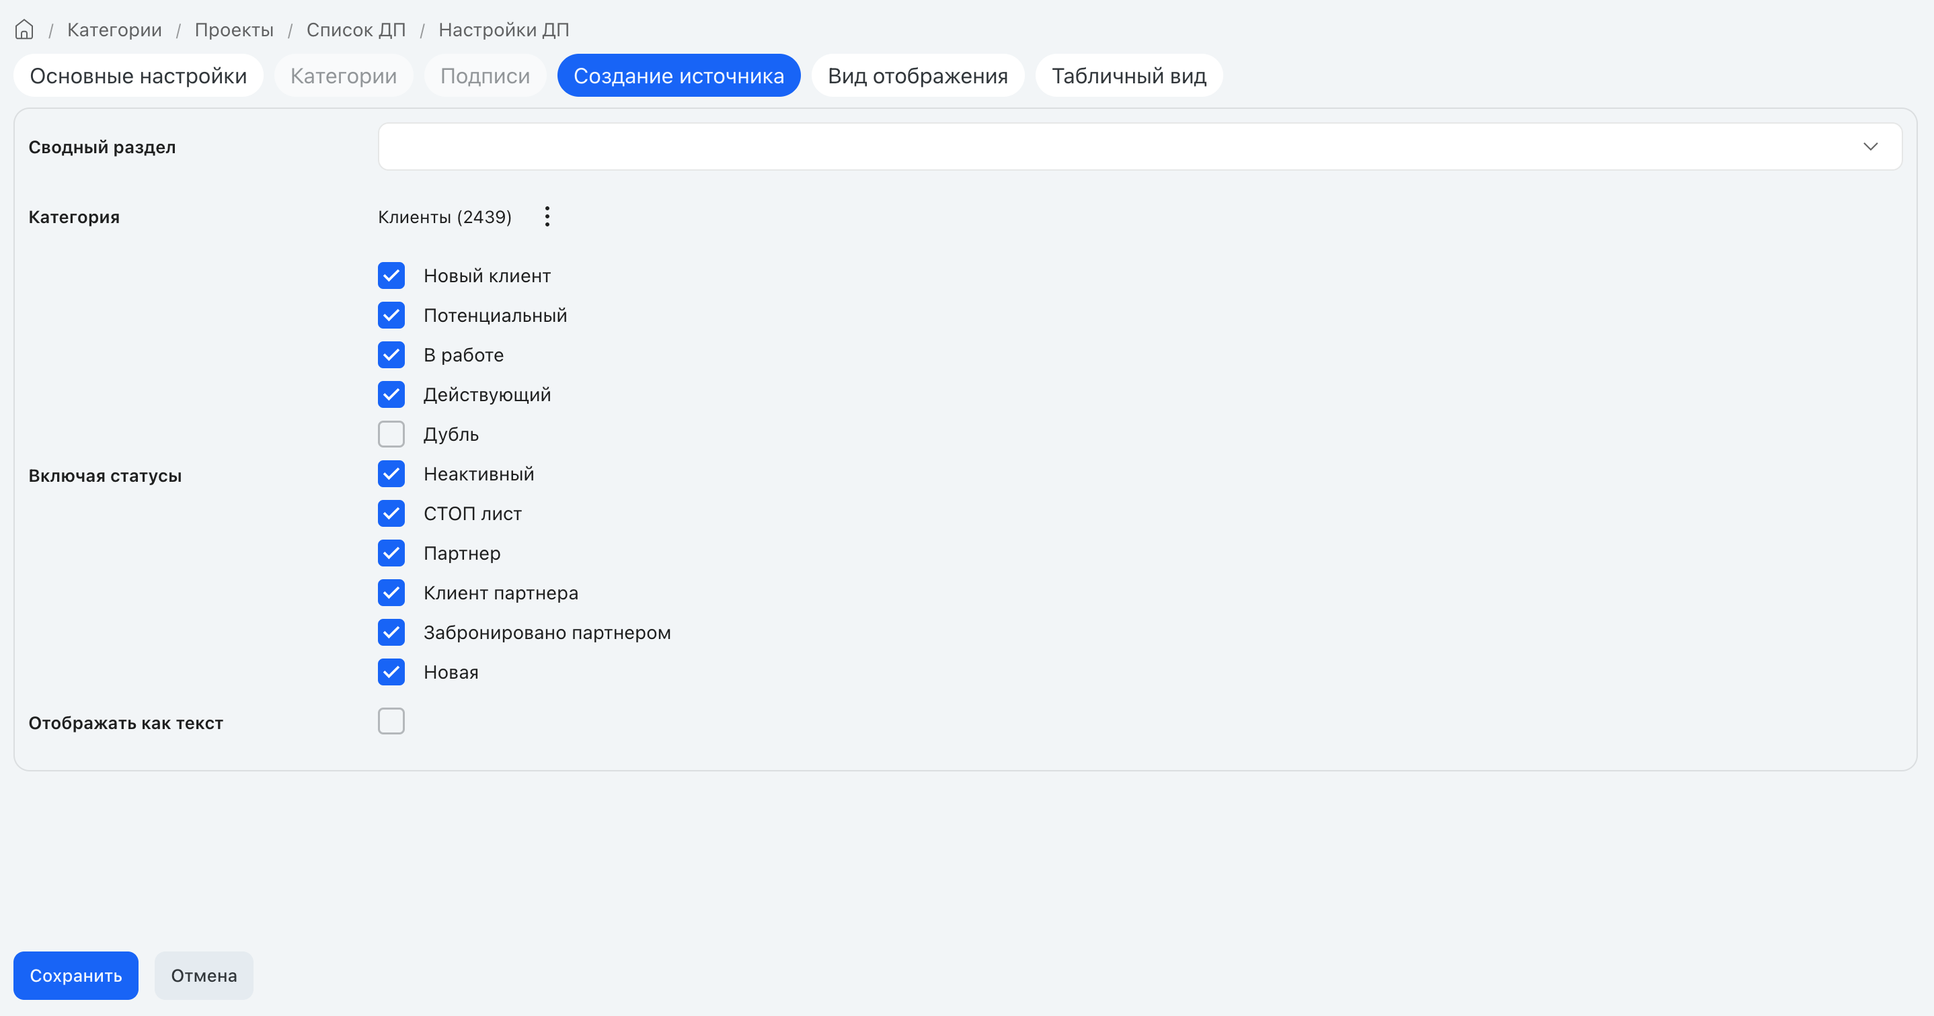Click the Отображать как текст label

coord(126,723)
